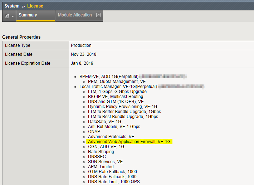Image resolution: width=254 pixels, height=185 pixels.
Task: Click the pop-out icon on Module Allocation
Action: coord(98,15)
